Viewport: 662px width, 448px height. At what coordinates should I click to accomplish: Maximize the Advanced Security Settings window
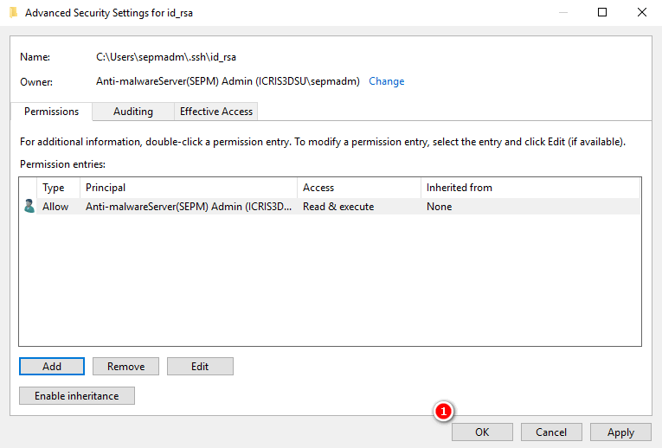coord(602,13)
